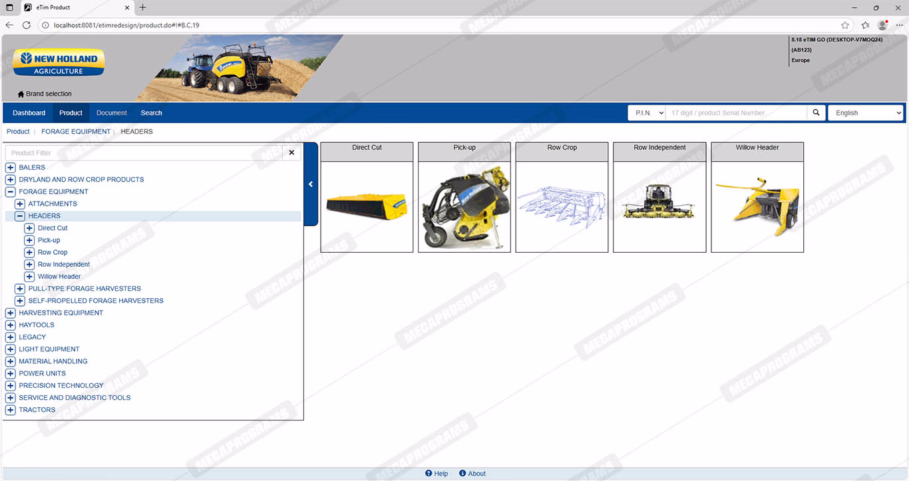Switch to the Dashboard tab

(29, 113)
